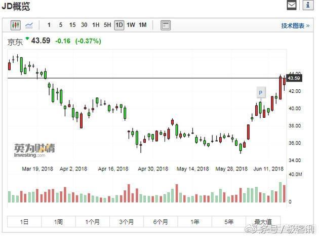This screenshot has height=237, width=319.
Task: Click the May 14, 2018 date label
Action: (x=192, y=169)
